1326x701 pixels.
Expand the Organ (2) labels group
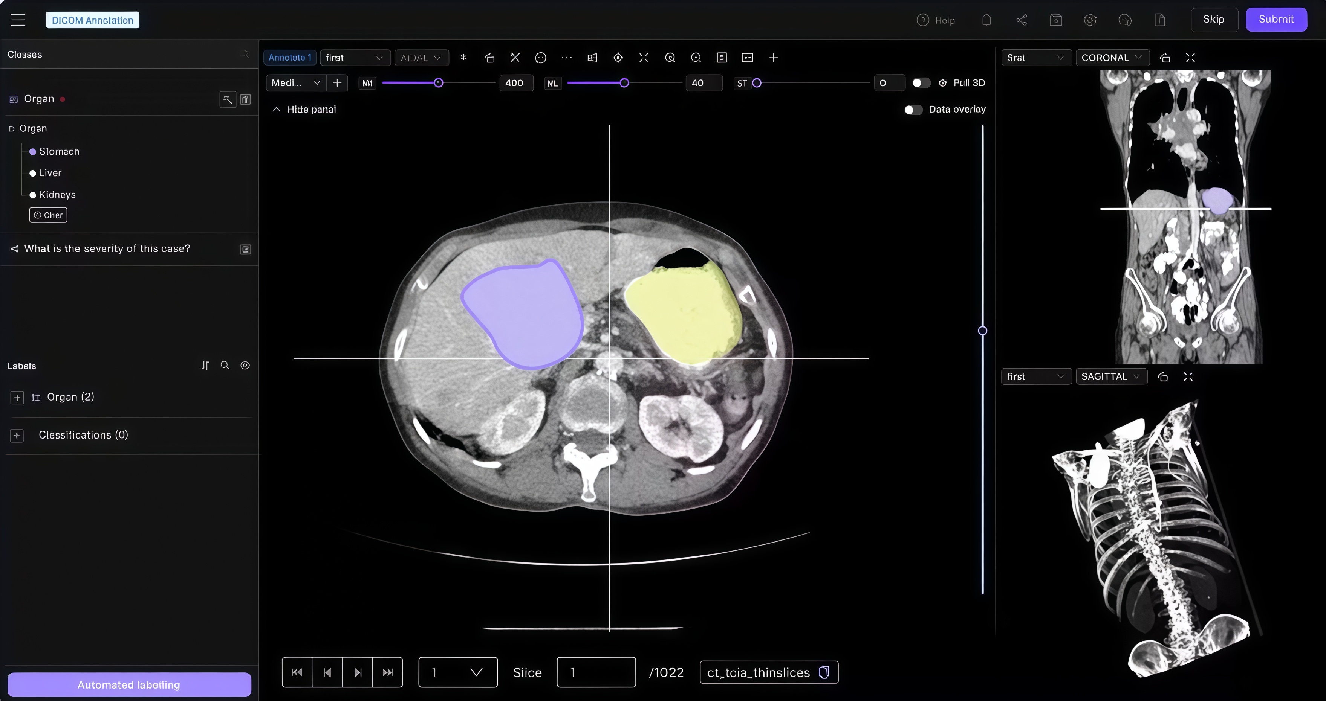point(17,398)
